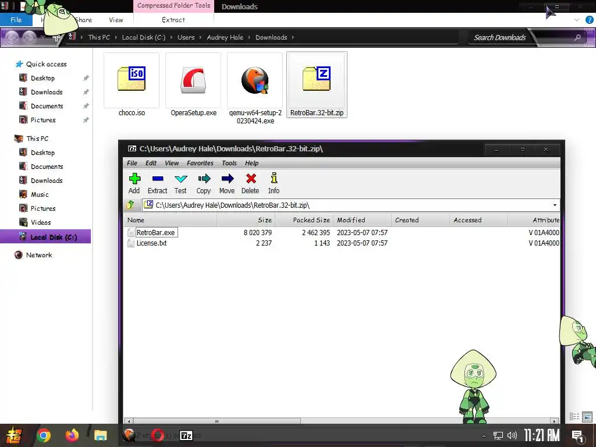Expand the arrow after This PC breadcrumb
596x447 pixels.
point(116,37)
